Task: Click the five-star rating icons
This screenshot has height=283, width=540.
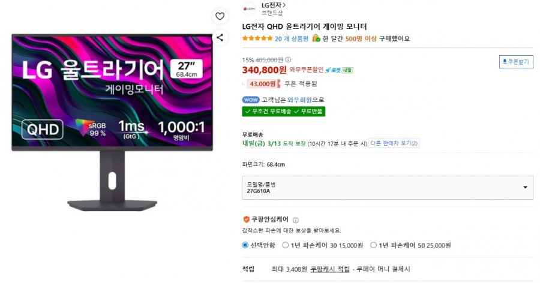Action: click(257, 38)
